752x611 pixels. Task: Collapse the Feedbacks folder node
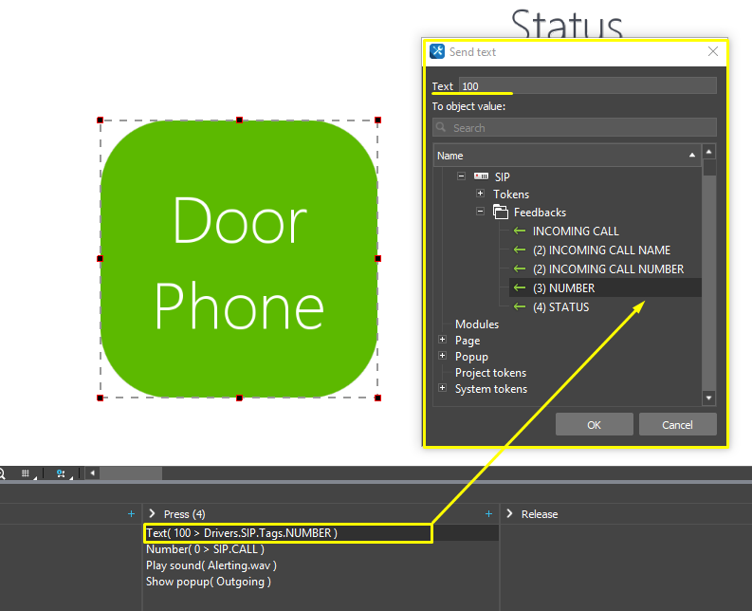pyautogui.click(x=480, y=213)
